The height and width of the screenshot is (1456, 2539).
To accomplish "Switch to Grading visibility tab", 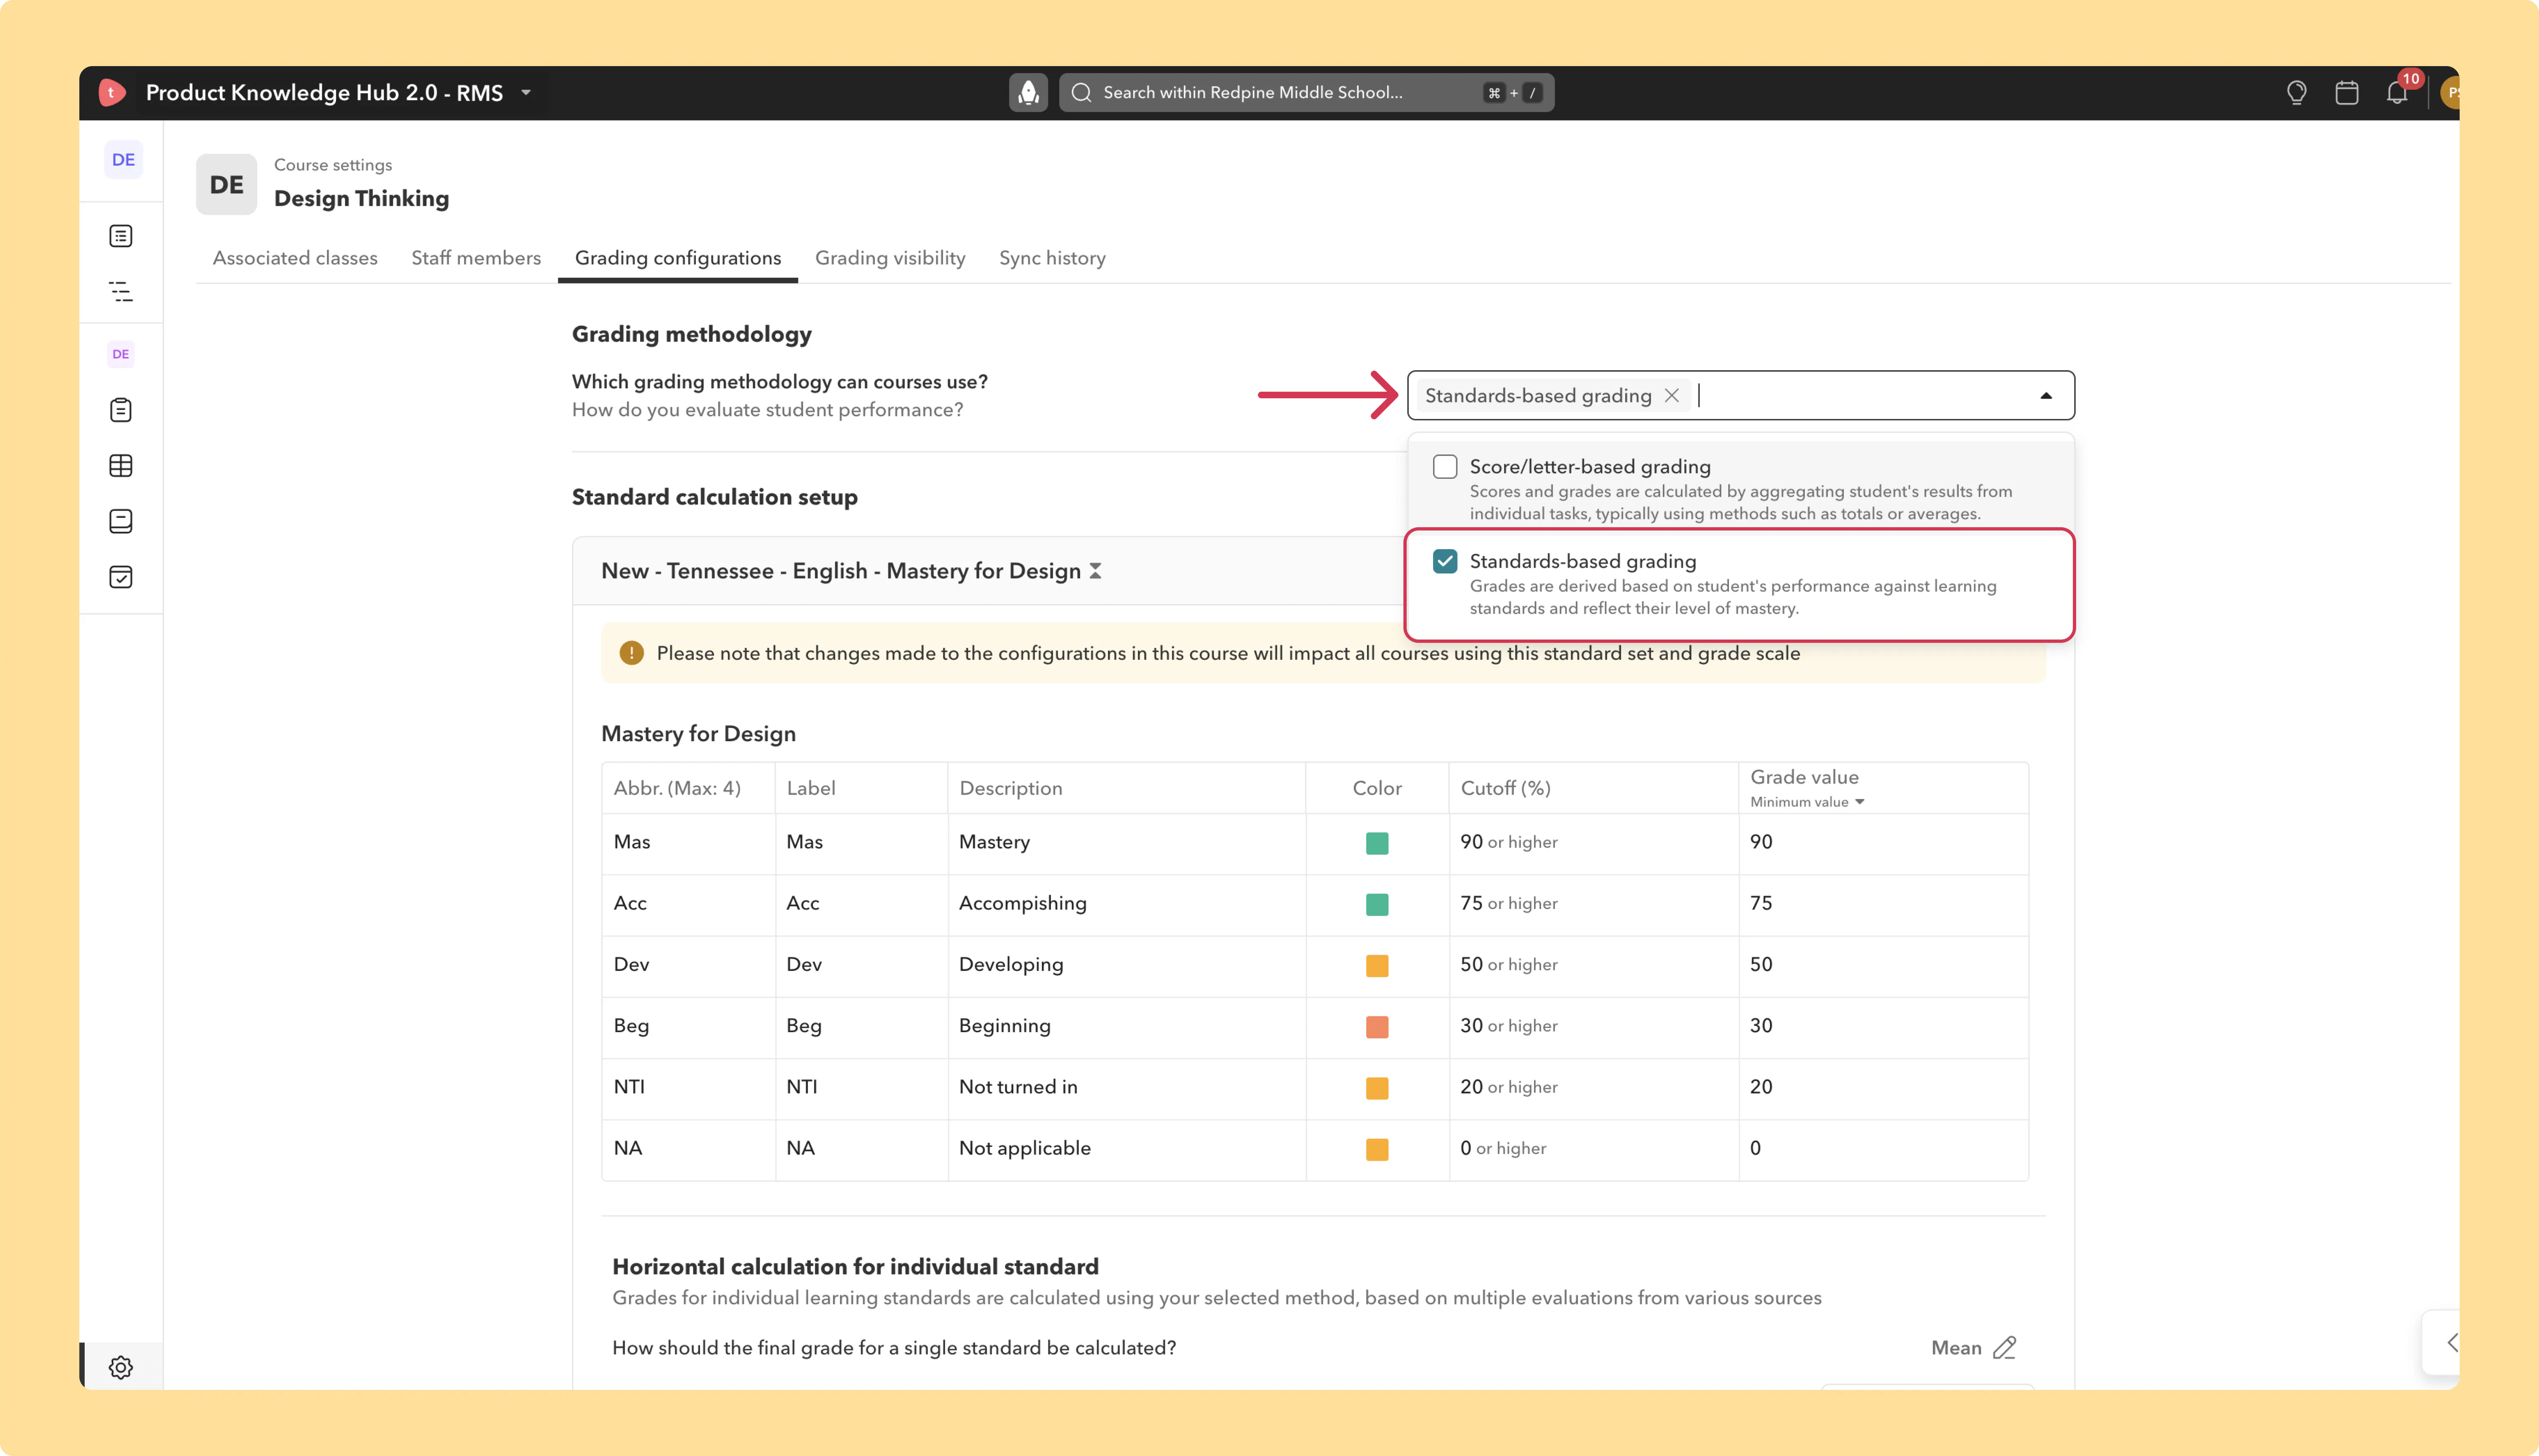I will coord(890,258).
